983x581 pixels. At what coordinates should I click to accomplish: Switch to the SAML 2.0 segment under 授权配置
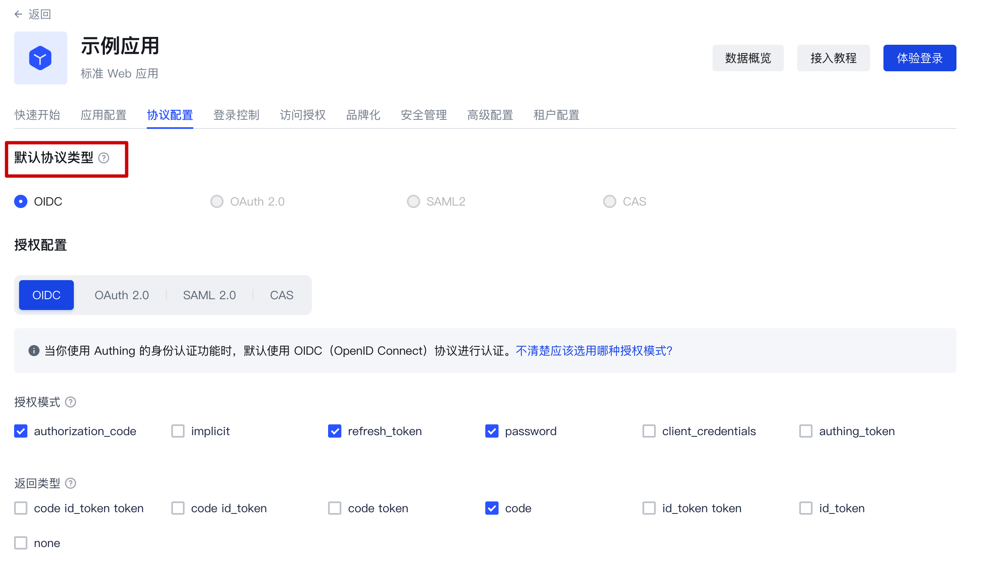(x=209, y=295)
